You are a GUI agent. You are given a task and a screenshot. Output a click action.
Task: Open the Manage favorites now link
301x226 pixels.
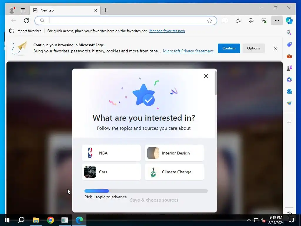(x=167, y=31)
